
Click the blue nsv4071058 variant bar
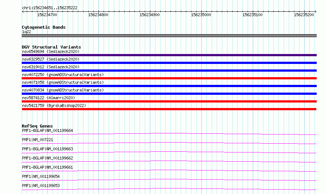(169, 86)
